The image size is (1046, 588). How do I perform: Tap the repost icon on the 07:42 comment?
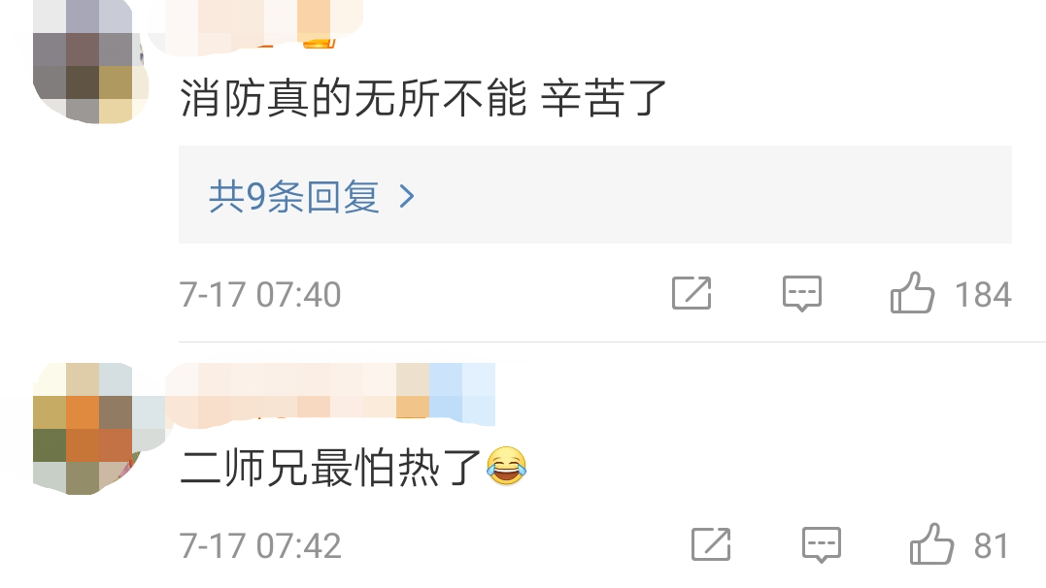point(711,544)
